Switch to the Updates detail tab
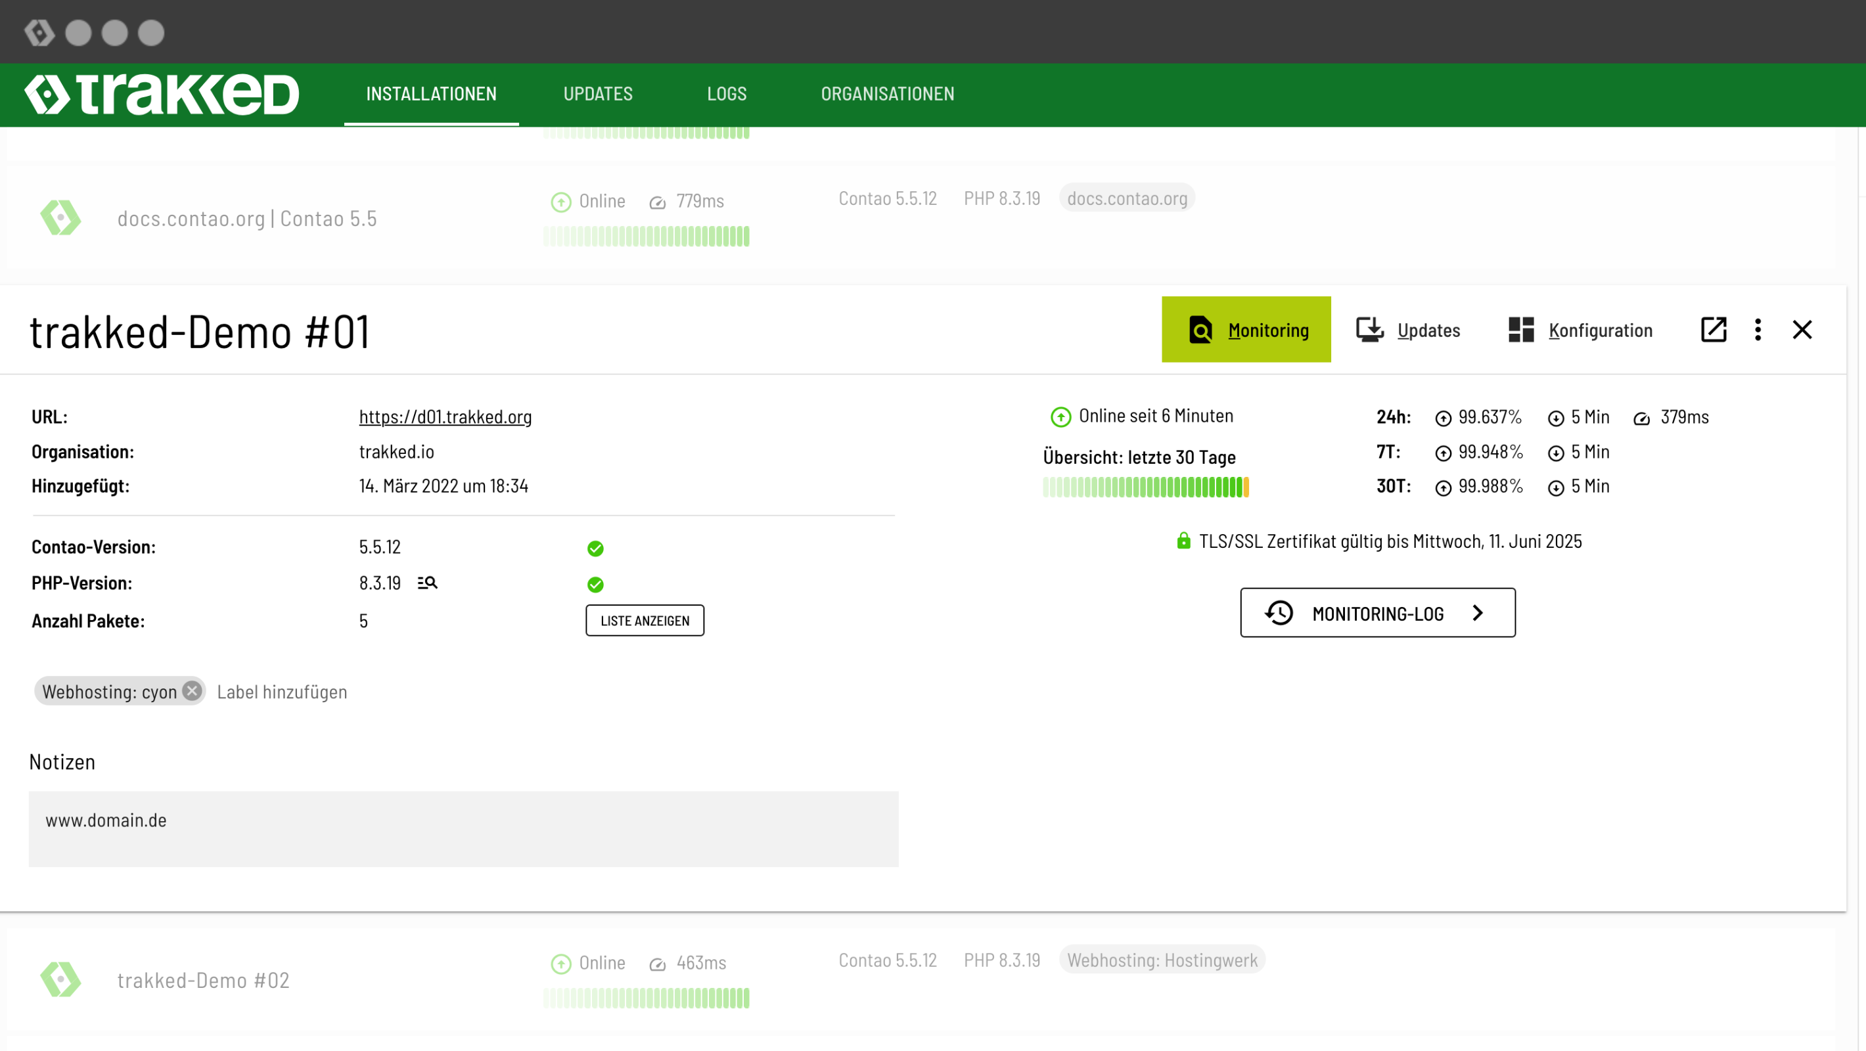Viewport: 1866px width, 1051px height. pyautogui.click(x=1407, y=330)
